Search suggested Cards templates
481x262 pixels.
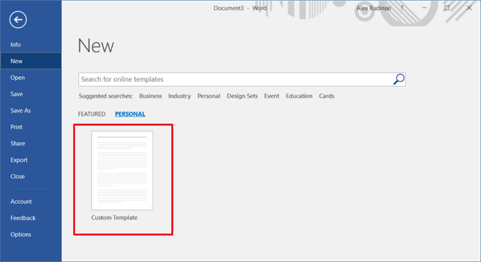326,96
